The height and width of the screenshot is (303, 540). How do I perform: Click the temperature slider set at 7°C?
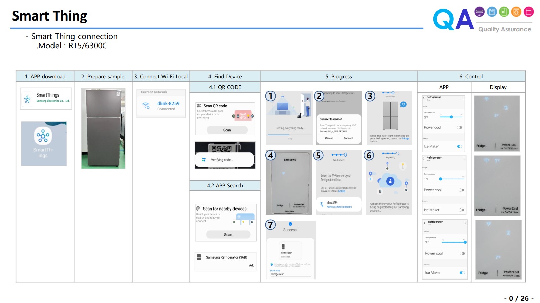(454, 242)
